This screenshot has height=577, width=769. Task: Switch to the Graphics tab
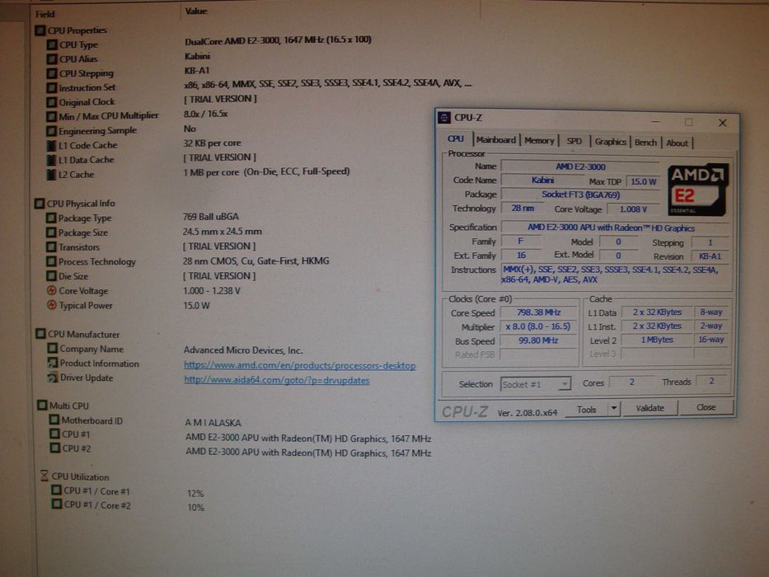pos(610,142)
